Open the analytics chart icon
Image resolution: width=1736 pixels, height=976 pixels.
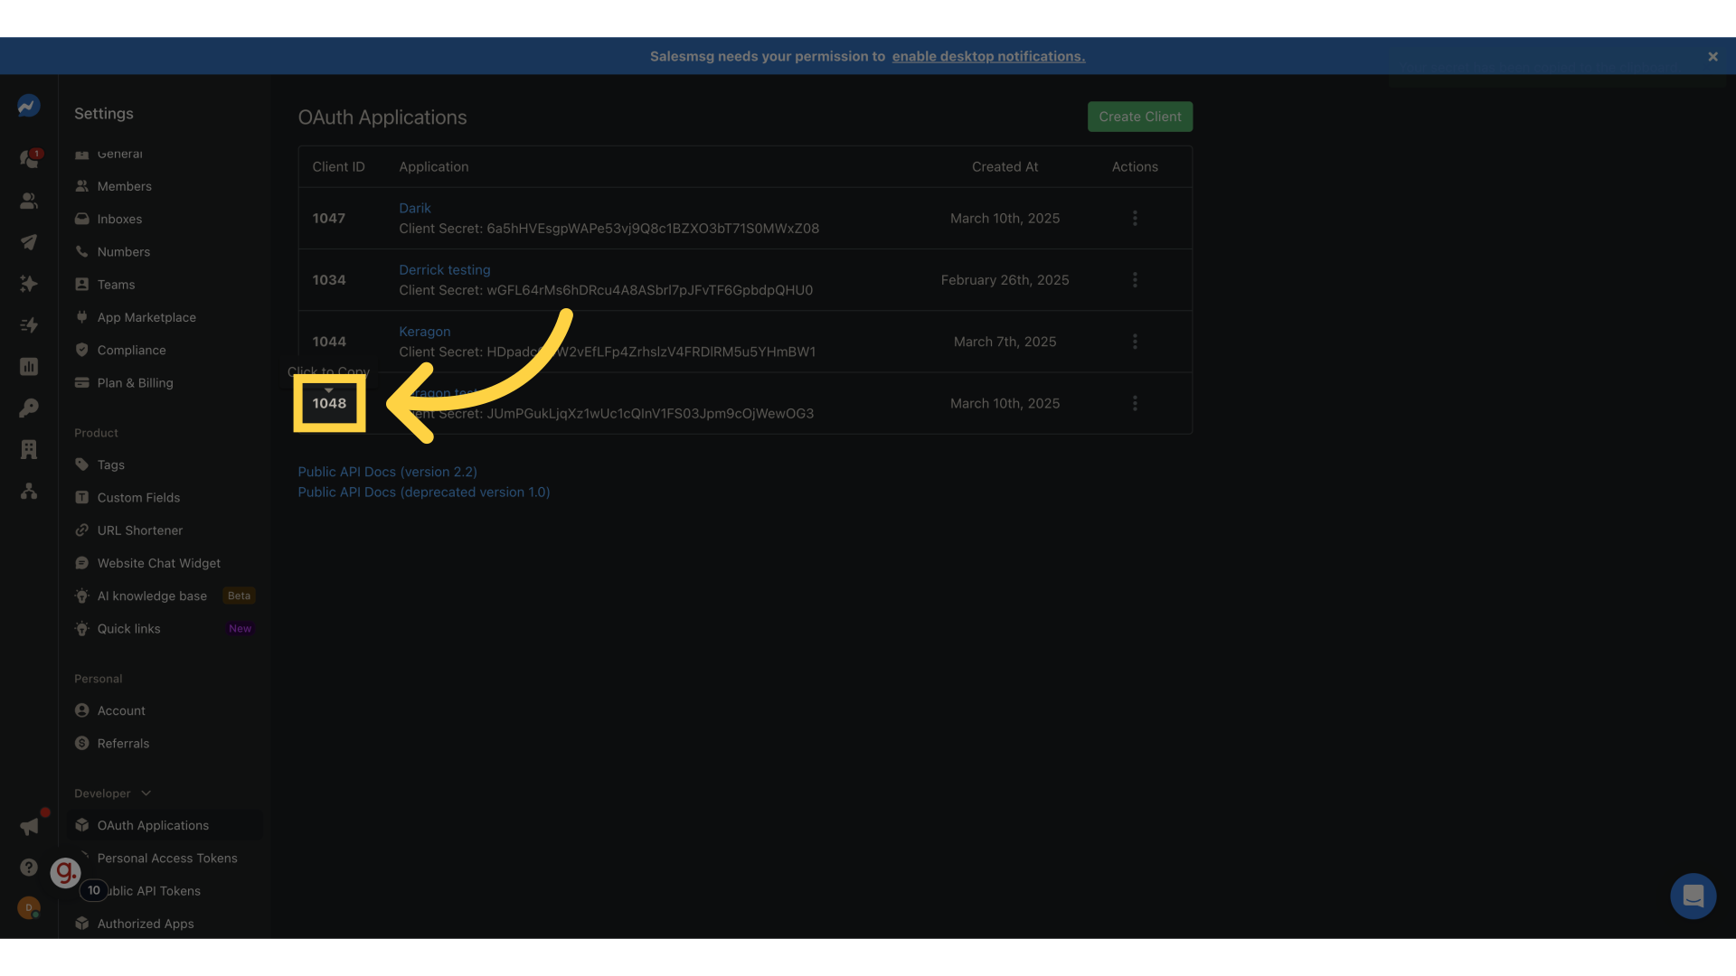point(29,367)
